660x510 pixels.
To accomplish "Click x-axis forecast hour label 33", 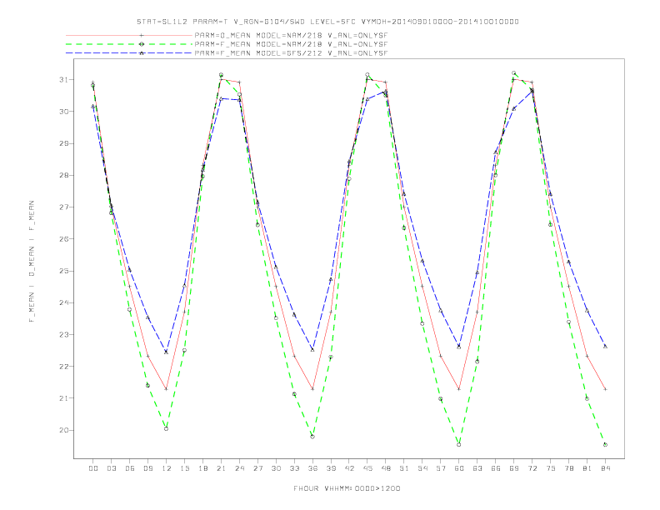I will [x=294, y=468].
